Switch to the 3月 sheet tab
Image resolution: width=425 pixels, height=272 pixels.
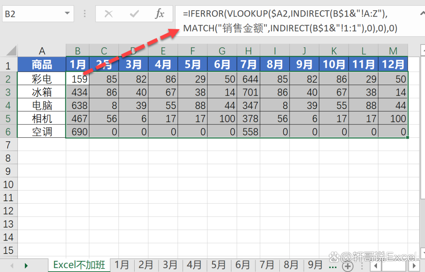click(170, 265)
